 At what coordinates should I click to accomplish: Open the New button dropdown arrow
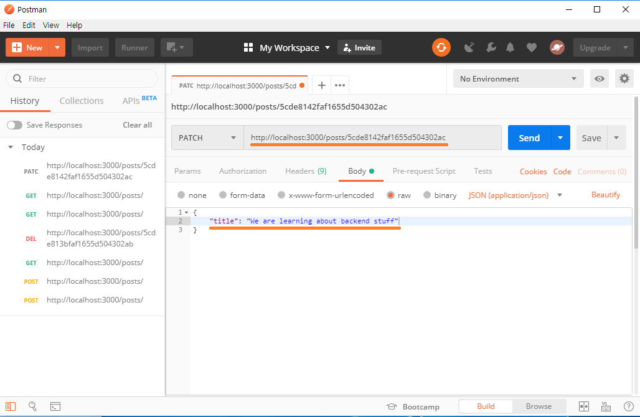click(57, 48)
